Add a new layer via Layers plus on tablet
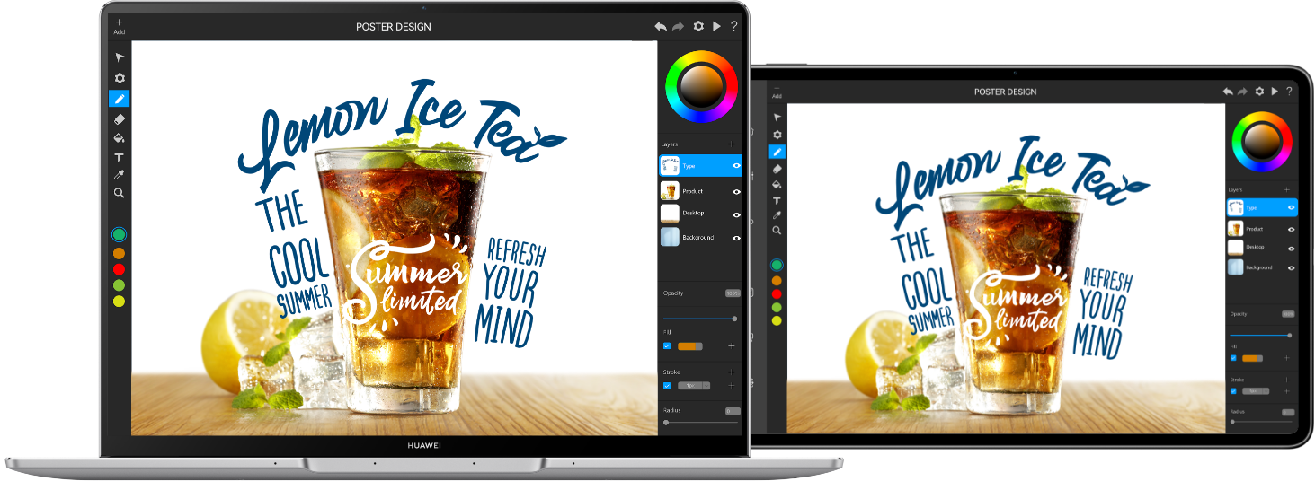Screen dimensions: 1315x481 [x=1286, y=190]
